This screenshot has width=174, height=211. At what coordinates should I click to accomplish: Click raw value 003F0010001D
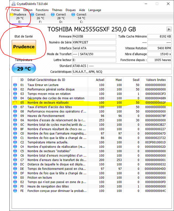click(x=155, y=142)
